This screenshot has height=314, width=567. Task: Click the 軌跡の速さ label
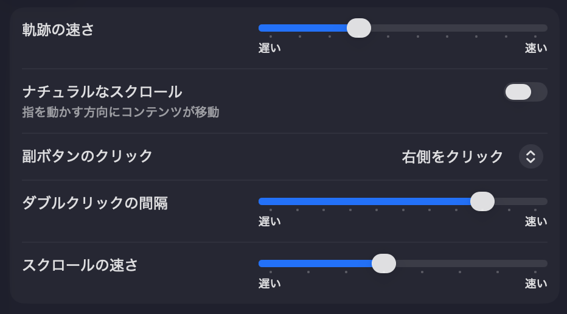[58, 30]
